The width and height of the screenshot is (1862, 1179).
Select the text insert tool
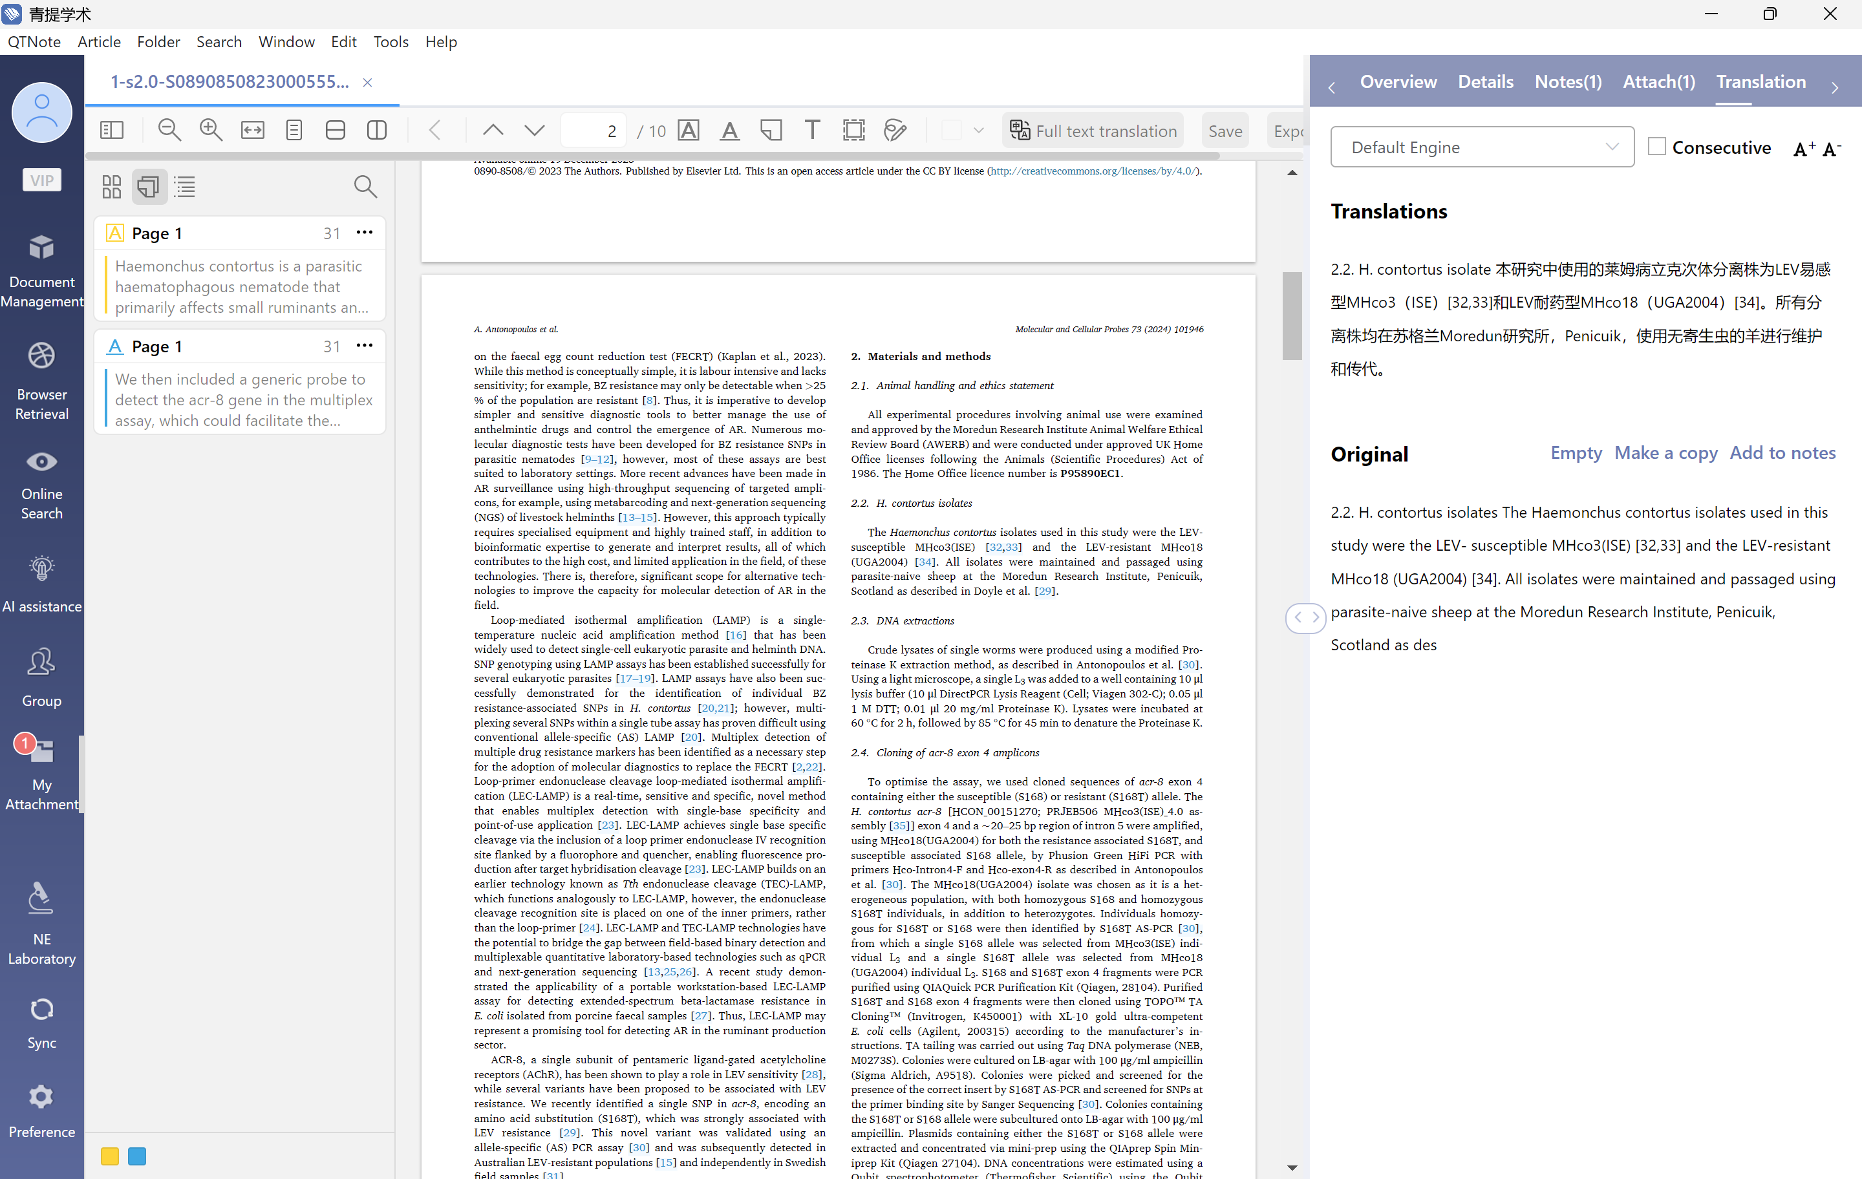tap(812, 131)
